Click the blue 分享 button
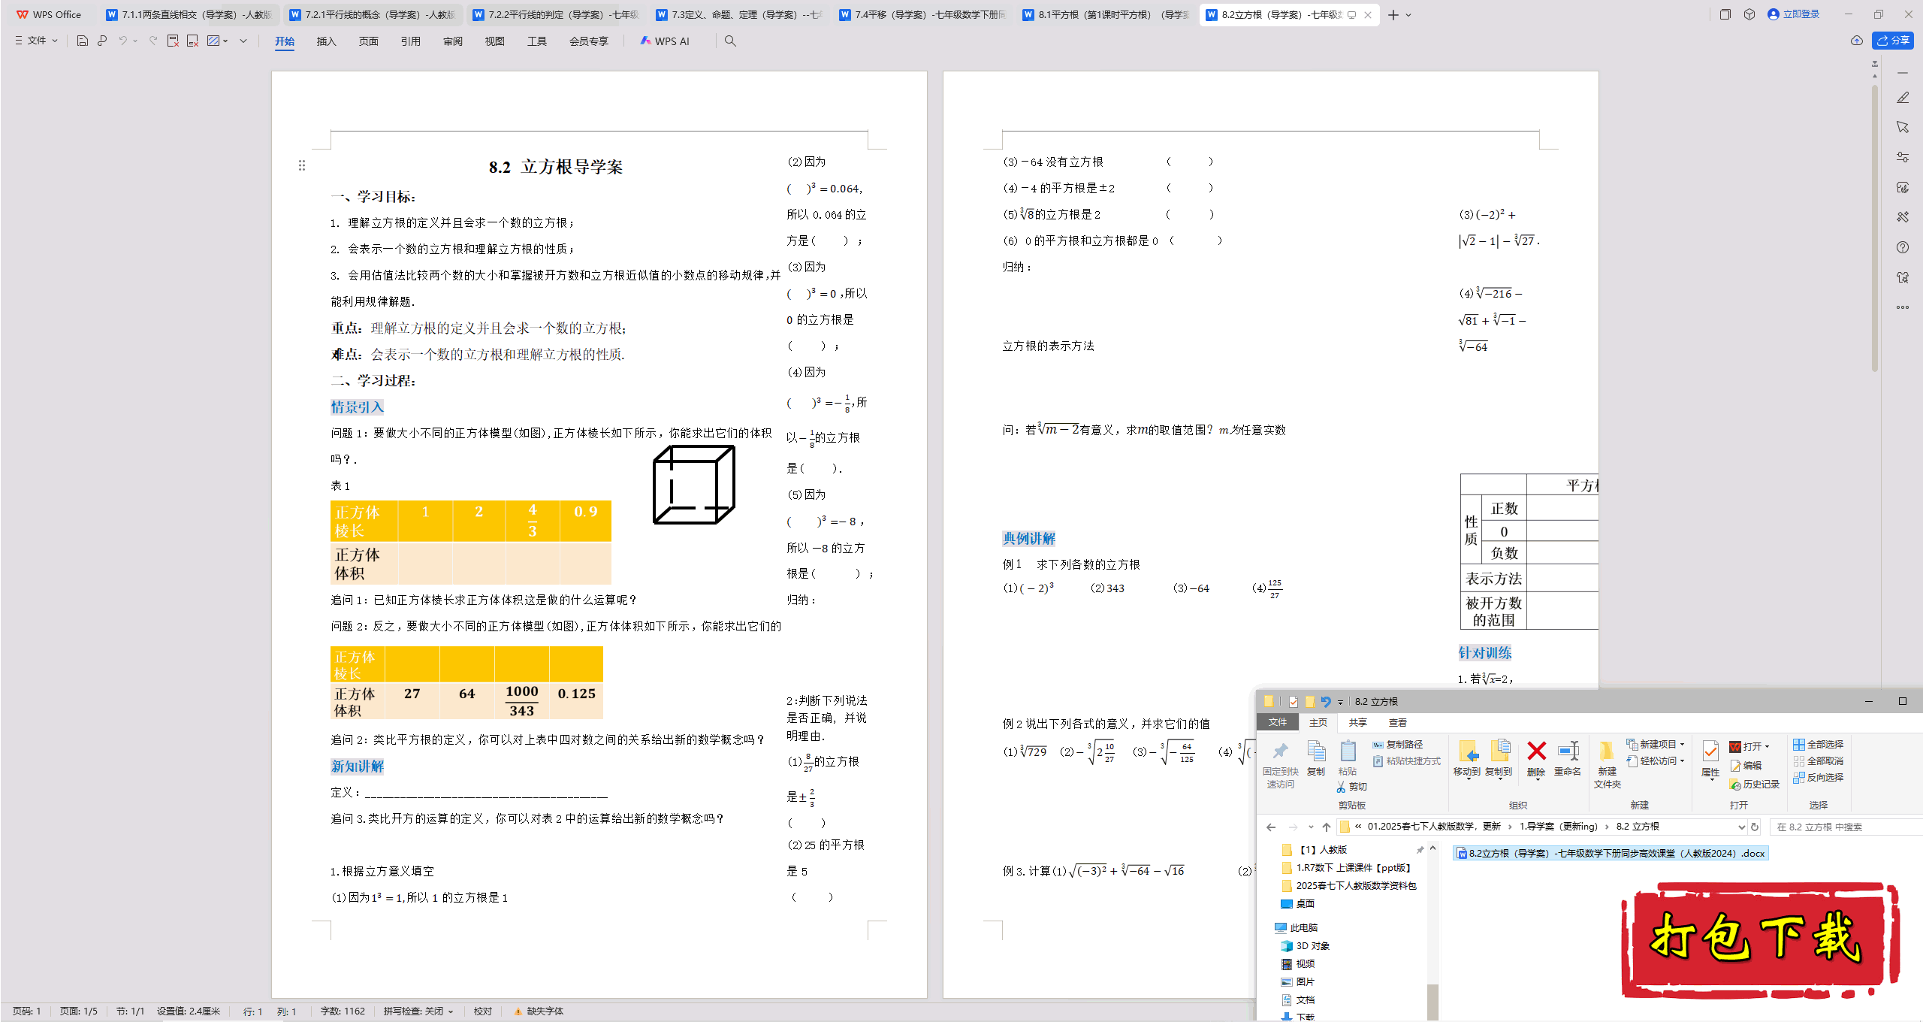This screenshot has height=1022, width=1923. [1893, 41]
